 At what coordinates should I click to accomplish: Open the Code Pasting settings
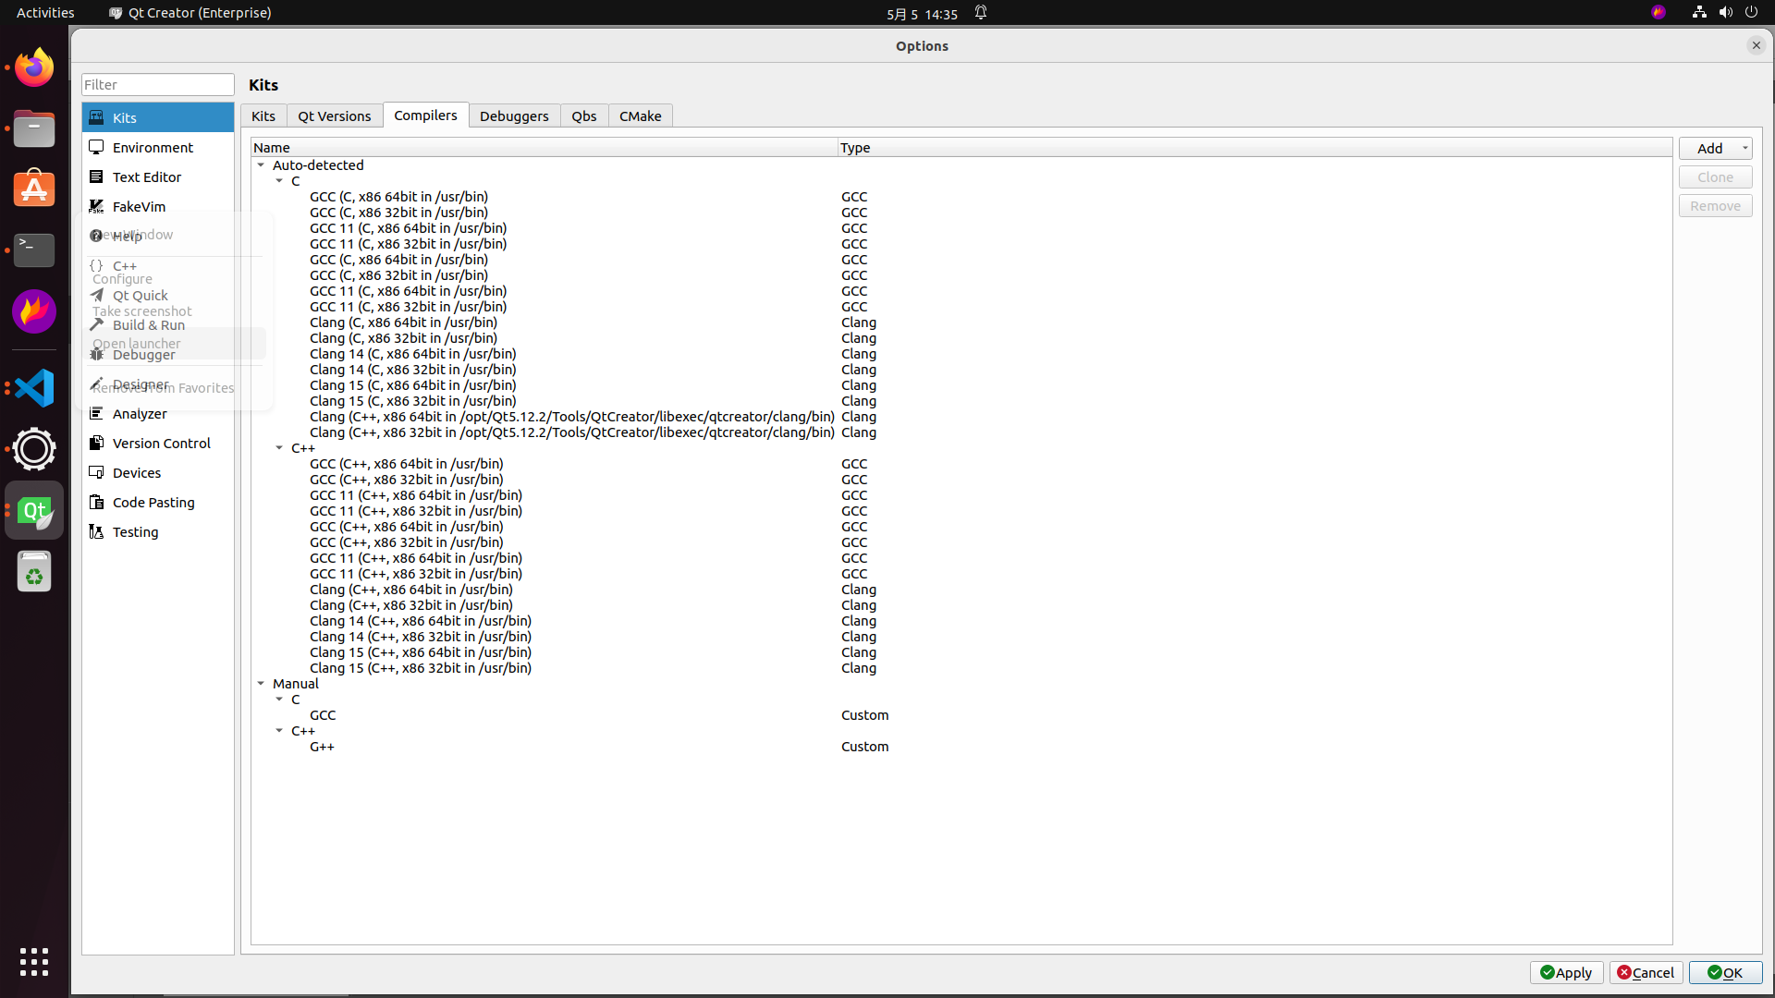pos(153,502)
